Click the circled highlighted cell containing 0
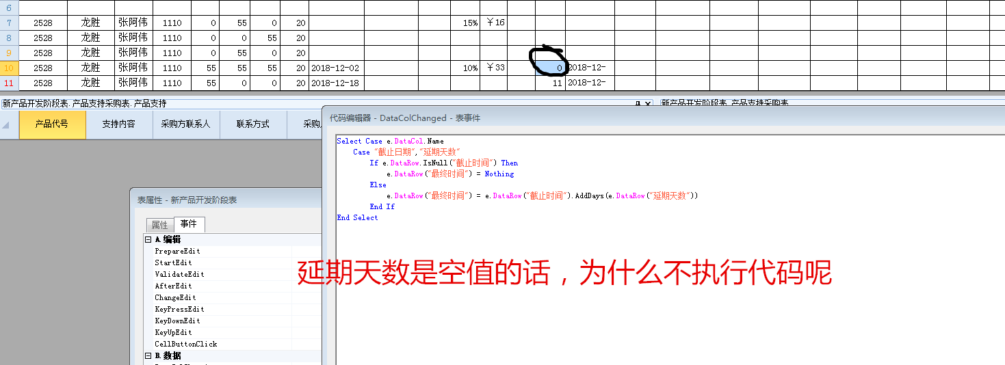Viewport: 1005px width, 365px height. (550, 68)
